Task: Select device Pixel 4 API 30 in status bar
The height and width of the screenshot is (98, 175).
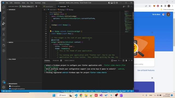Action: tap(106, 91)
